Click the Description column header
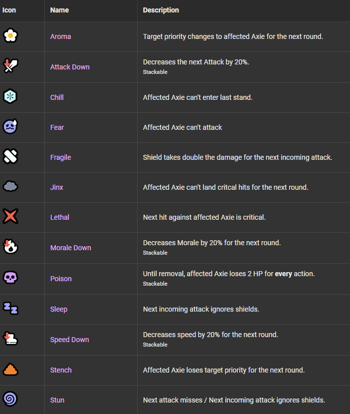Image resolution: width=350 pixels, height=414 pixels. click(x=161, y=10)
